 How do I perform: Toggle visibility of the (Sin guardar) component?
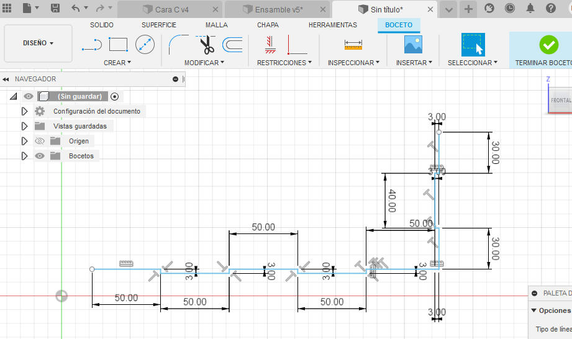(x=28, y=96)
